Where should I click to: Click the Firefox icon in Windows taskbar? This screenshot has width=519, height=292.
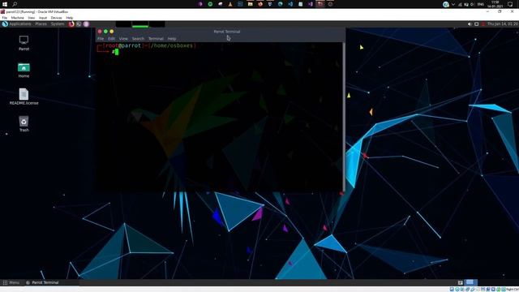point(260,4)
